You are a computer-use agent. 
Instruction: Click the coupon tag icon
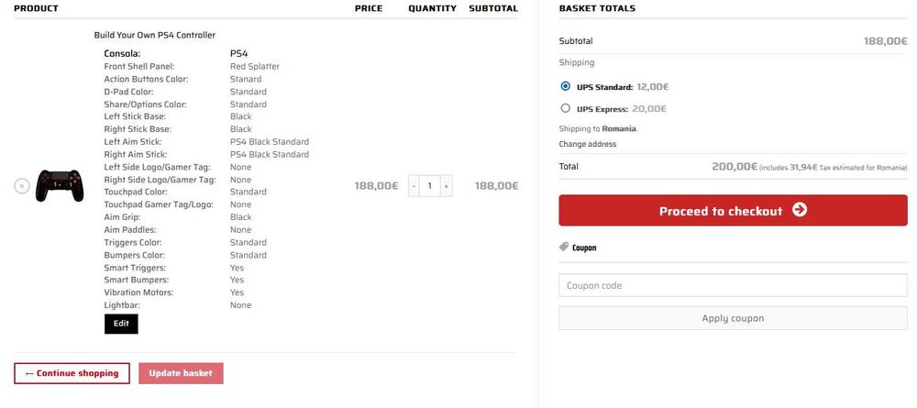point(564,248)
